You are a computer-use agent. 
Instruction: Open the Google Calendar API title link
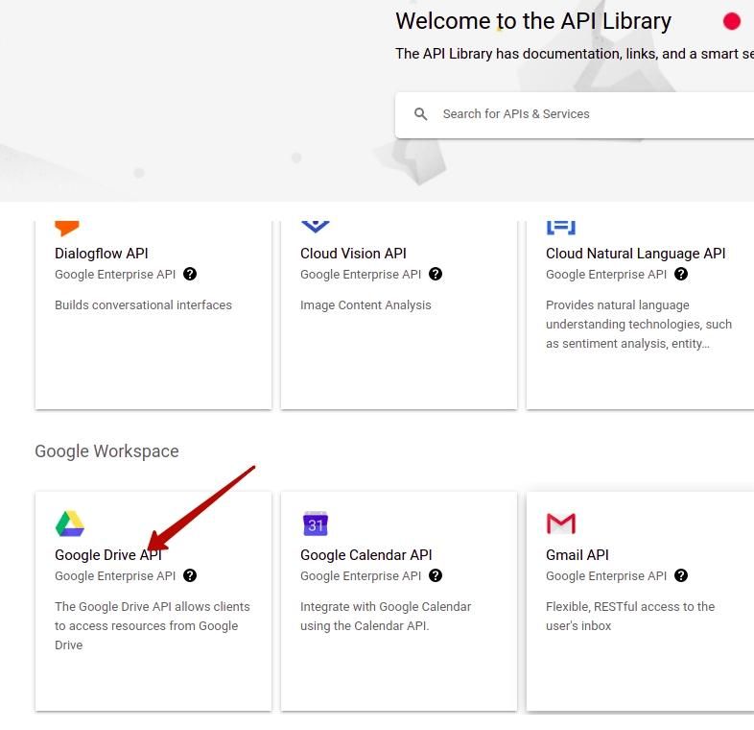click(365, 555)
